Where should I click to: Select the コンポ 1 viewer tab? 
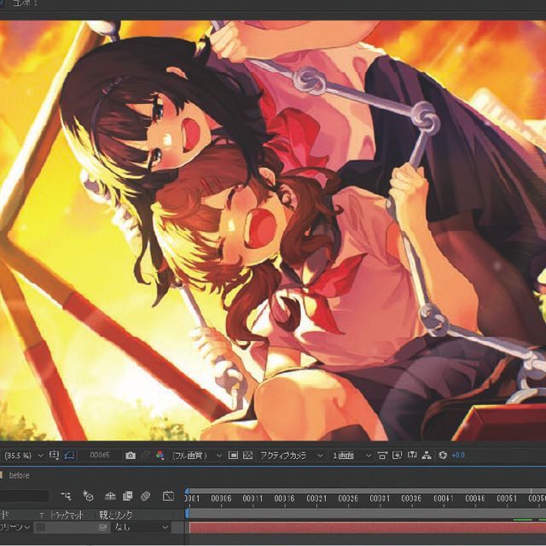pos(25,3)
